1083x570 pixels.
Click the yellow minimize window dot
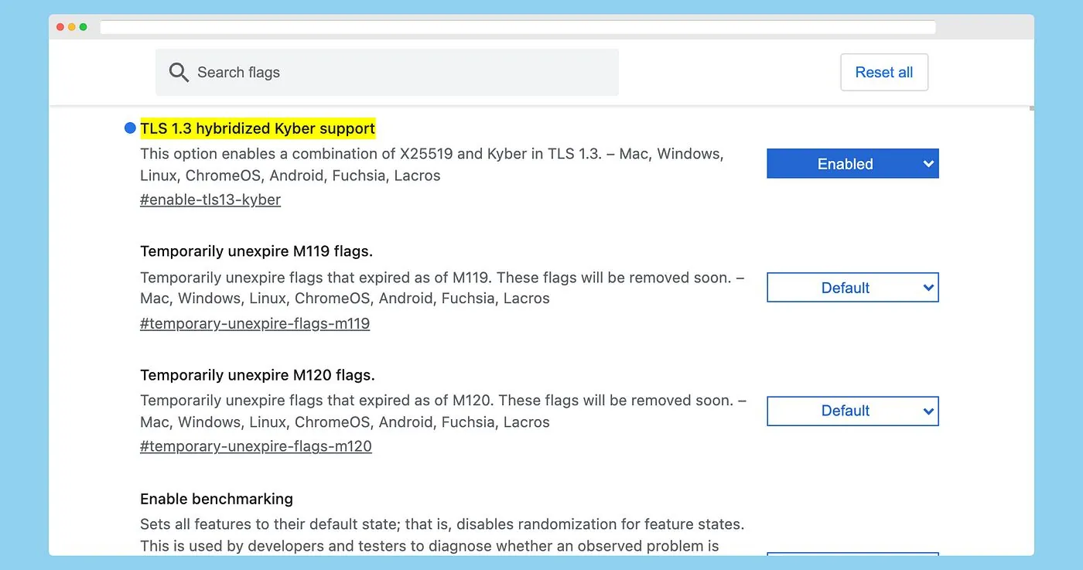pyautogui.click(x=70, y=26)
